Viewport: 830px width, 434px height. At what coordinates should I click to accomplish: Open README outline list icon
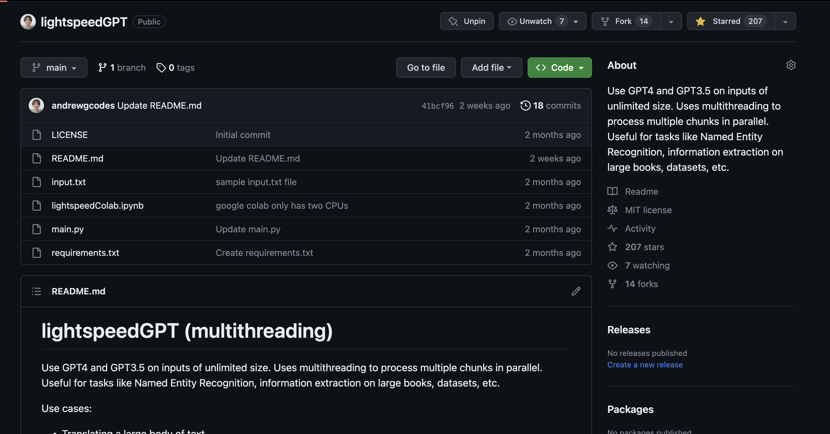(x=36, y=291)
